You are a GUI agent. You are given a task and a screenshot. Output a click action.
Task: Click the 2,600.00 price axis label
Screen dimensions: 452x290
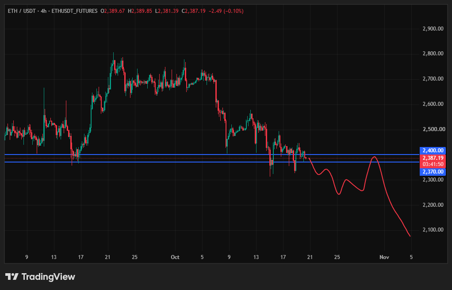click(x=433, y=104)
